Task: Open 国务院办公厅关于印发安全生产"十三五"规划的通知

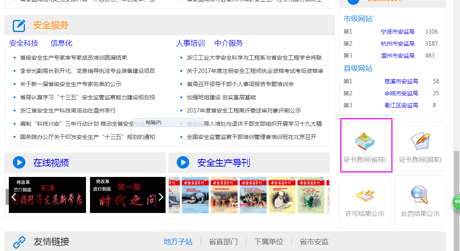Action: pos(88,137)
